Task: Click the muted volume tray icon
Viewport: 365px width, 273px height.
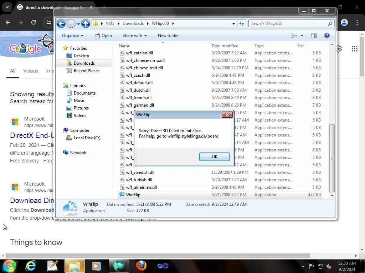Action: tap(329, 266)
